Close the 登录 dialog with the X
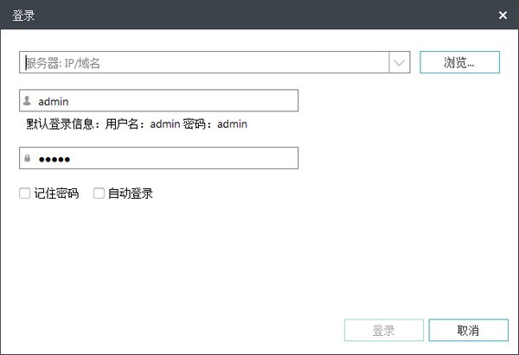The width and height of the screenshot is (519, 355). pos(503,16)
